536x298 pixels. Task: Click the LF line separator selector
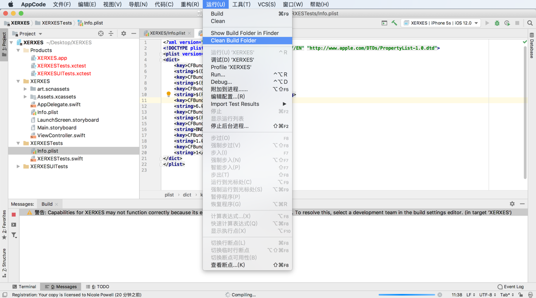[471, 295]
